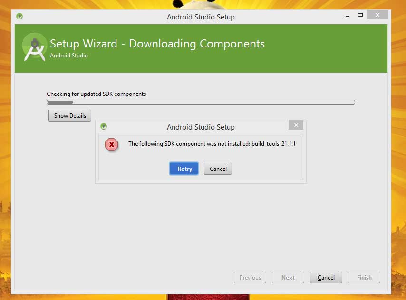Click Retry in the error dialog
Screen dimensions: 406x300
[x=184, y=169]
